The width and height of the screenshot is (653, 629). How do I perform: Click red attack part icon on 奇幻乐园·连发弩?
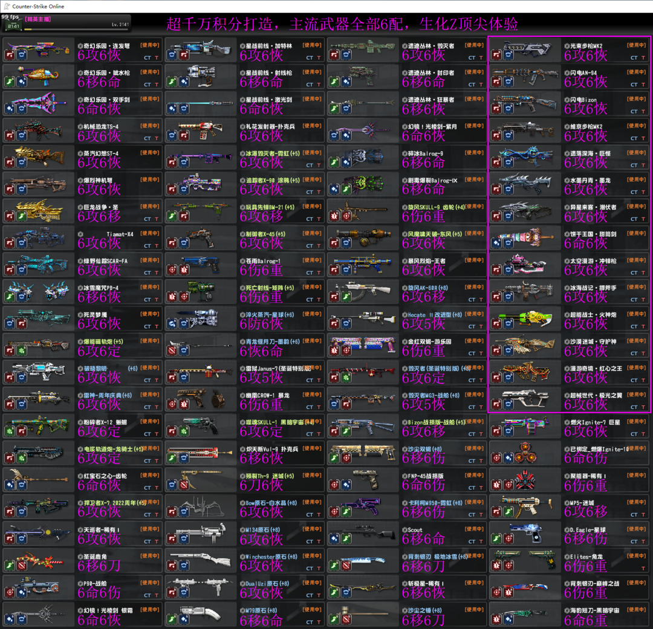coord(10,56)
